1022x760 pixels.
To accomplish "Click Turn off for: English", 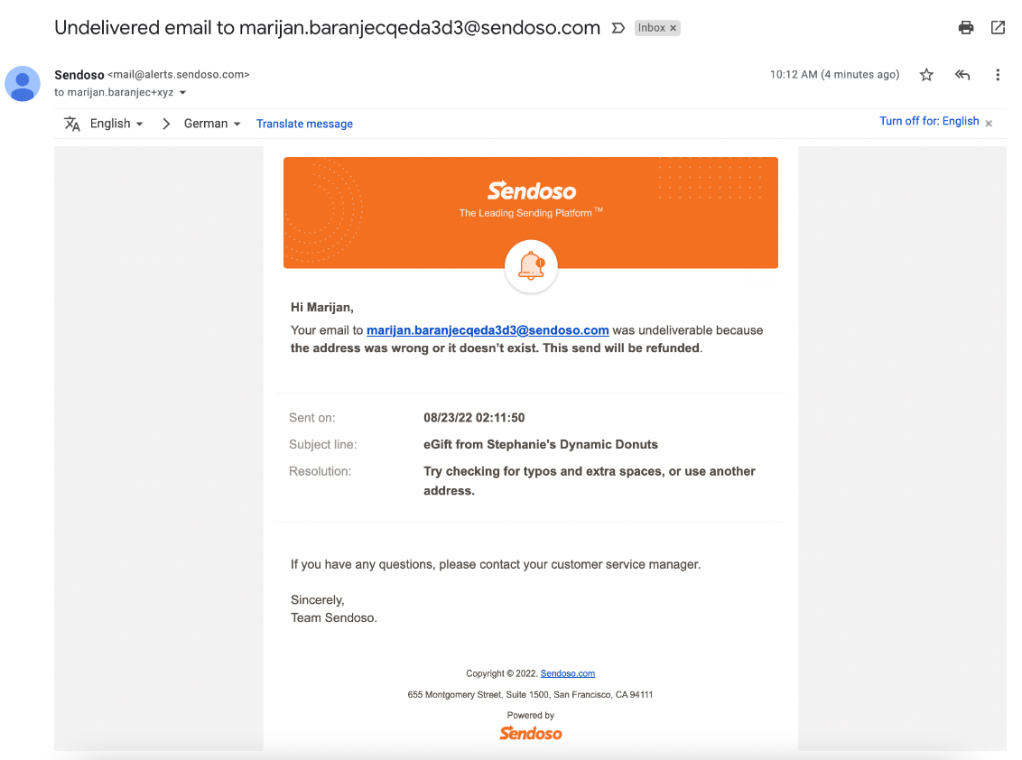I will (x=929, y=121).
